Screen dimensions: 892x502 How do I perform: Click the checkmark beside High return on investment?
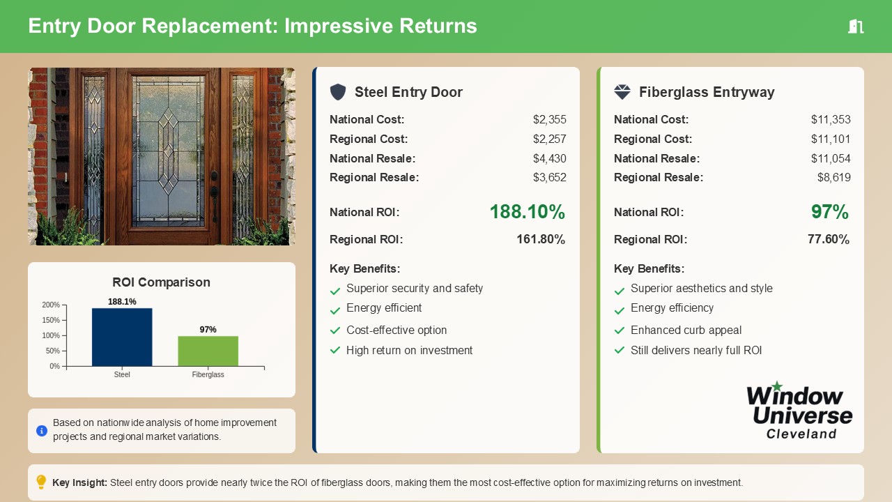[335, 351]
